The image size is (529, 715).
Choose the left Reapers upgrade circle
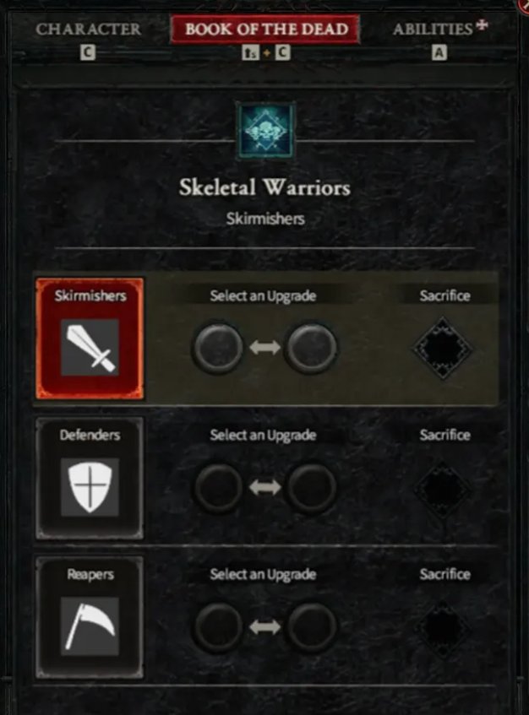pyautogui.click(x=219, y=627)
